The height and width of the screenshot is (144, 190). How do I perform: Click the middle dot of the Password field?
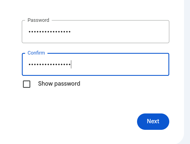[x=50, y=32]
